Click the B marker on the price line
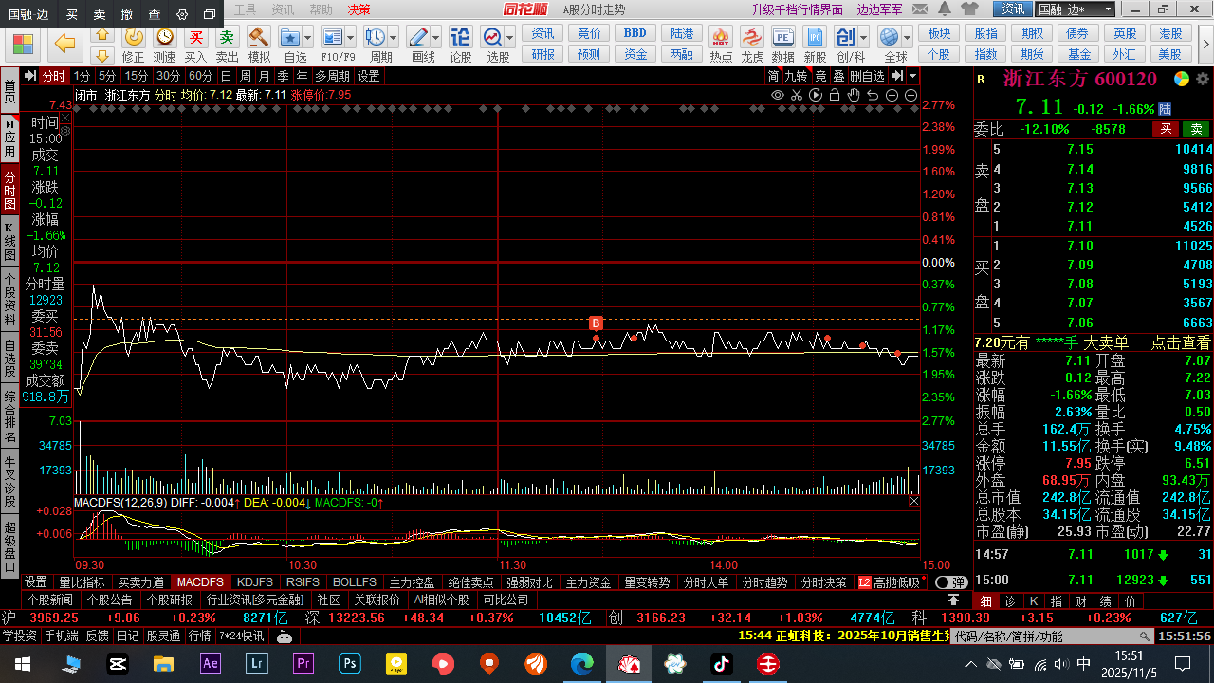 [x=596, y=323]
